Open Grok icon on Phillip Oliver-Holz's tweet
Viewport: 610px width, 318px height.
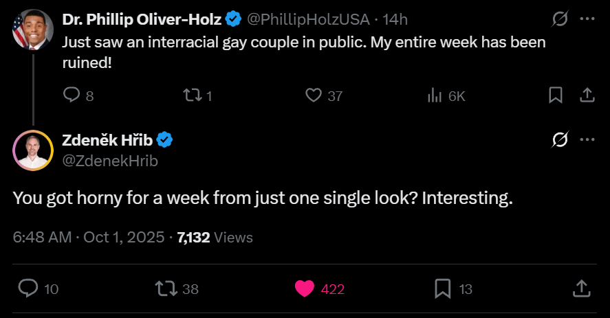click(560, 19)
